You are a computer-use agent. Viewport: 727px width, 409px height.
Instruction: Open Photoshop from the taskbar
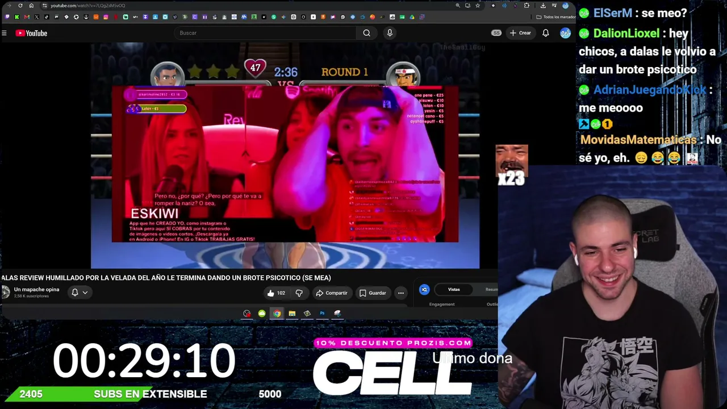coord(322,314)
